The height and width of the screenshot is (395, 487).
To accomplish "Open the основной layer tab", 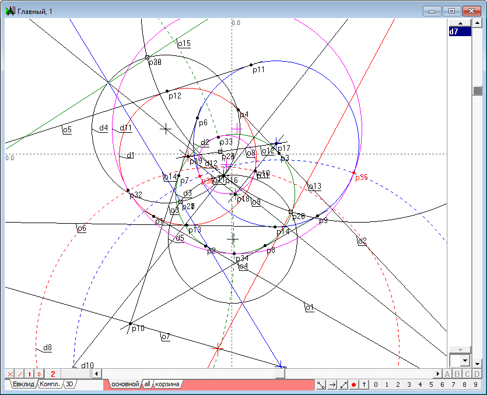I will pyautogui.click(x=125, y=384).
